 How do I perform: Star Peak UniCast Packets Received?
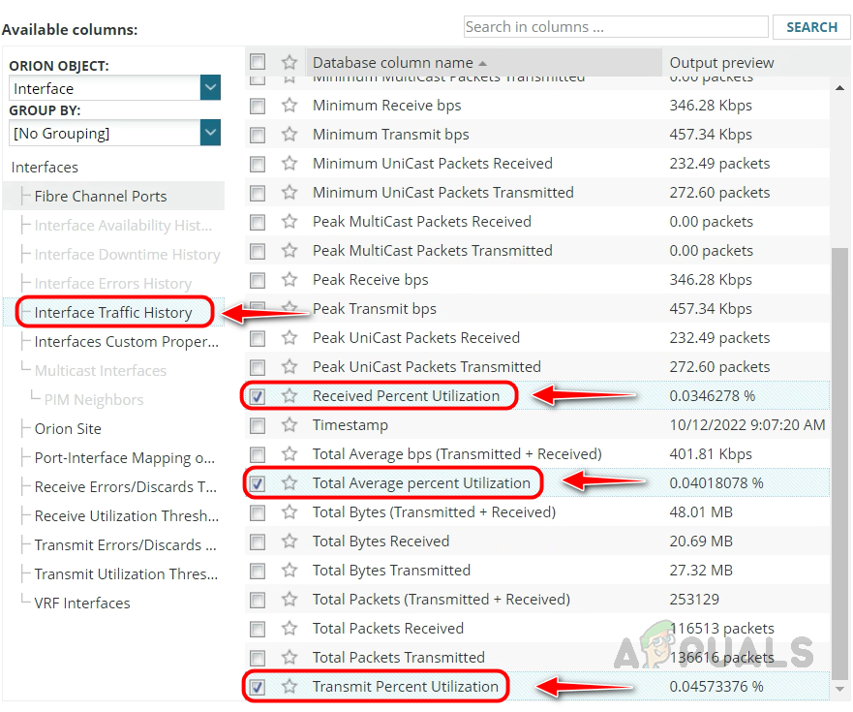tap(289, 337)
